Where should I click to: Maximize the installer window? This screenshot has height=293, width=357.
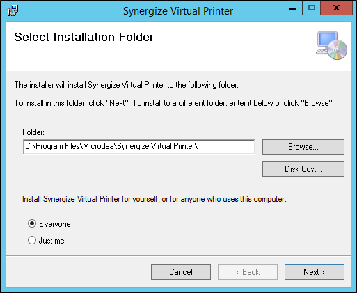[x=312, y=8]
